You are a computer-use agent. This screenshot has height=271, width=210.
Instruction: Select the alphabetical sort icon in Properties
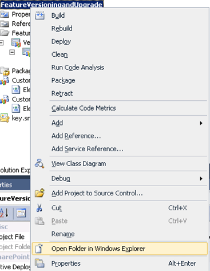click(x=4, y=213)
